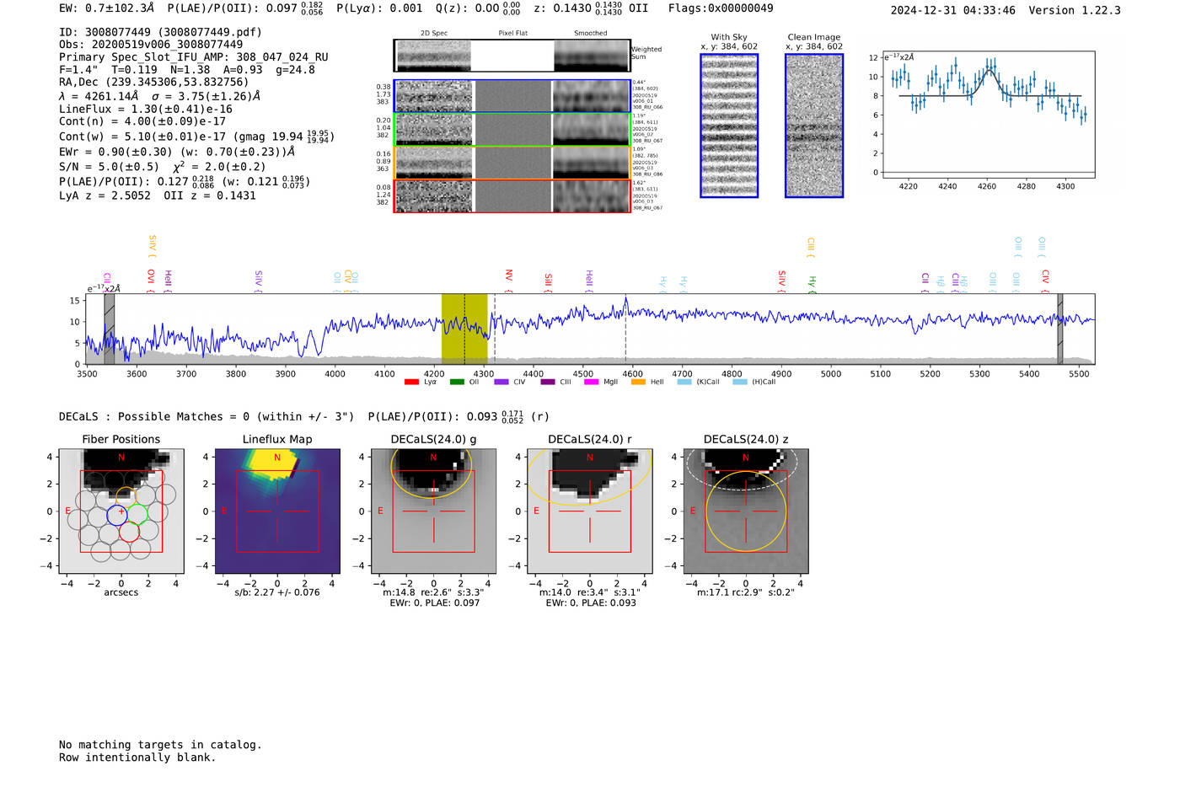Open the DECaLS g band image
The width and height of the screenshot is (1180, 803).
[x=433, y=511]
